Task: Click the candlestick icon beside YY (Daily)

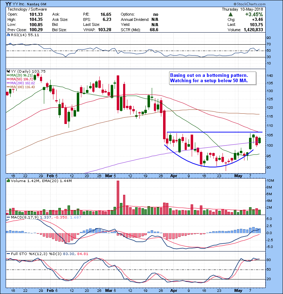Action: click(x=8, y=71)
